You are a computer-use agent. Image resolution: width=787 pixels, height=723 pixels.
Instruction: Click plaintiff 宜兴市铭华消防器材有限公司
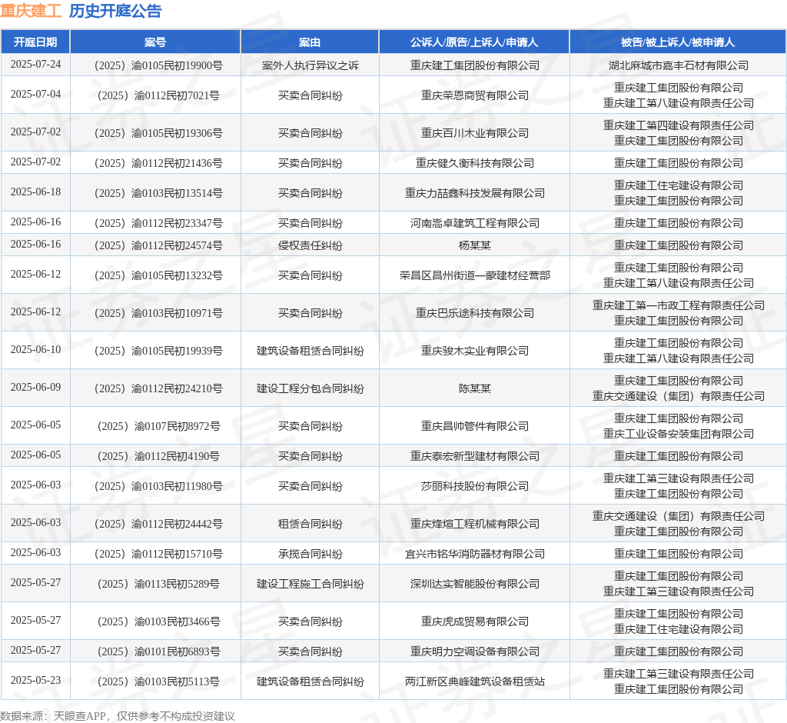pyautogui.click(x=475, y=554)
